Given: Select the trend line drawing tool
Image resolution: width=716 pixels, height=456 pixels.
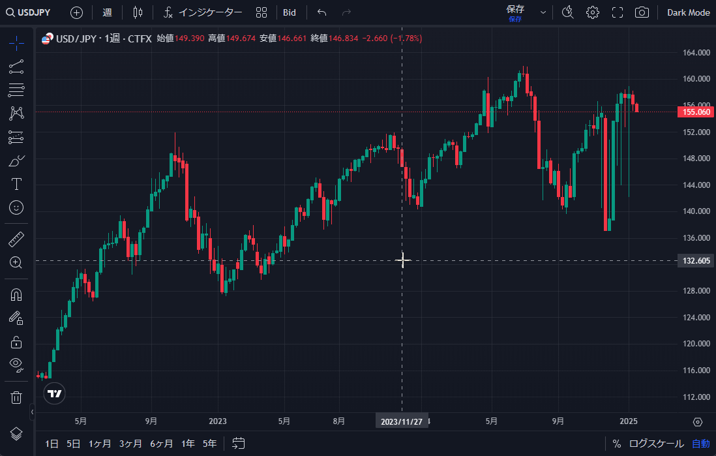Looking at the screenshot, I should click(16, 67).
